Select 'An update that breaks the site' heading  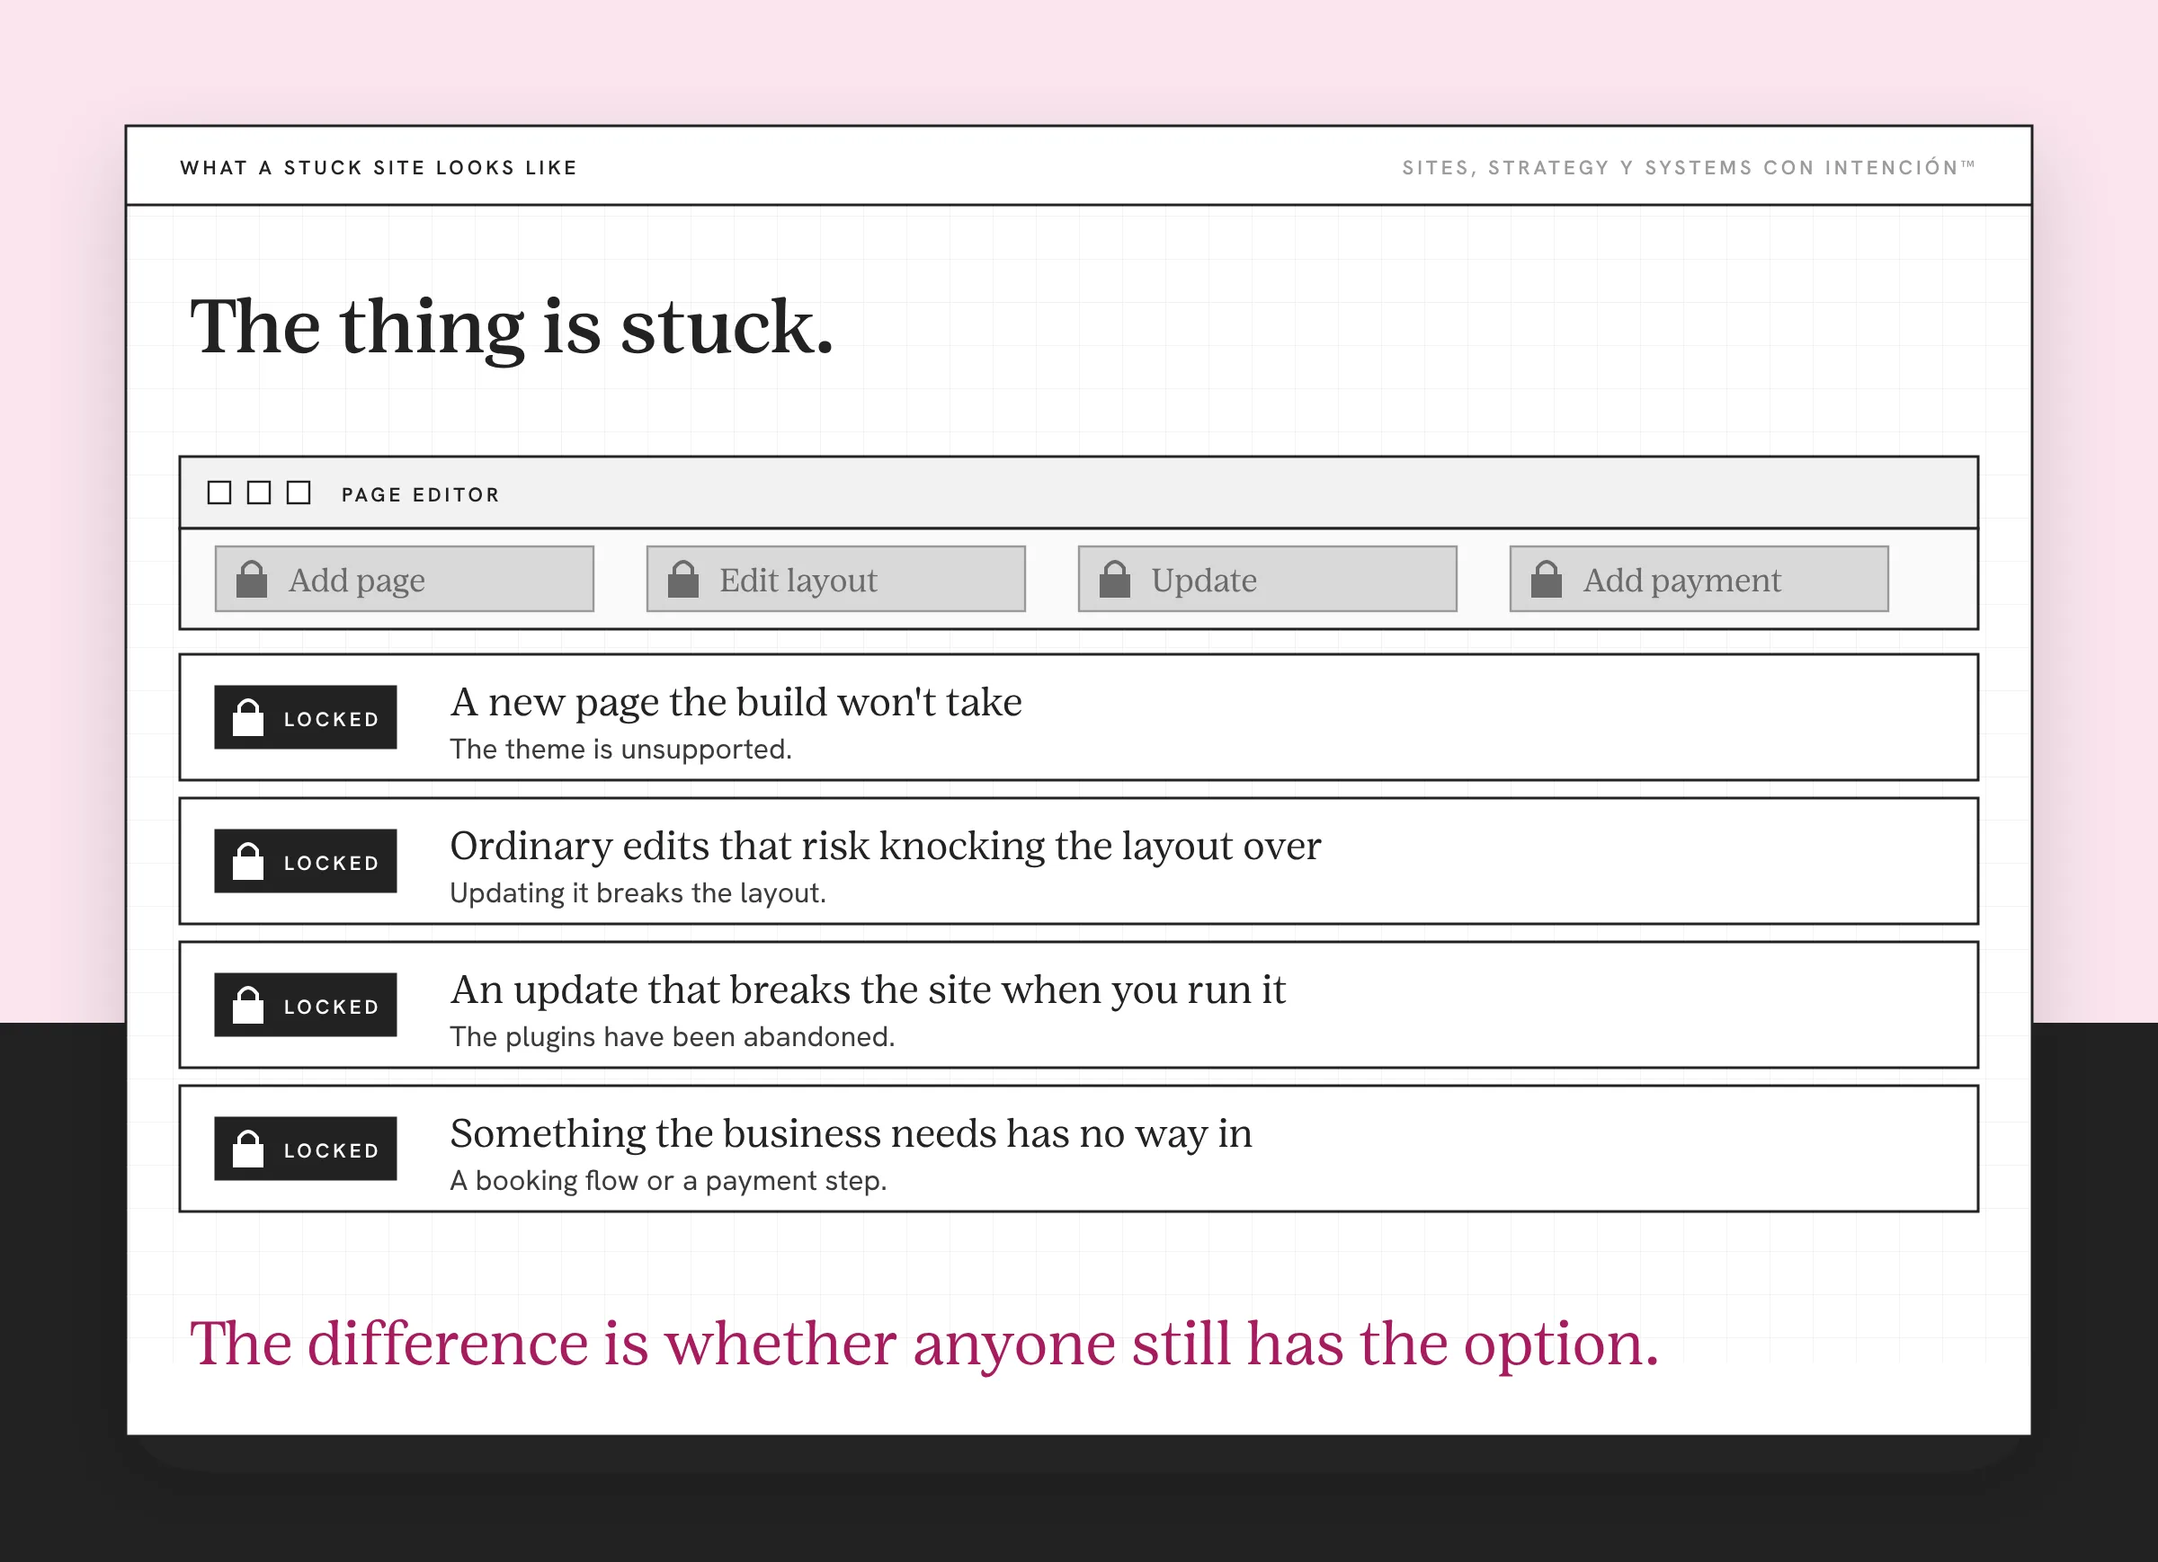click(868, 990)
